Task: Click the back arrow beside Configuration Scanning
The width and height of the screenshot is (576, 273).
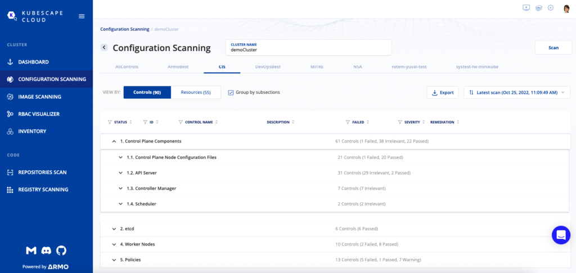Action: click(x=104, y=47)
